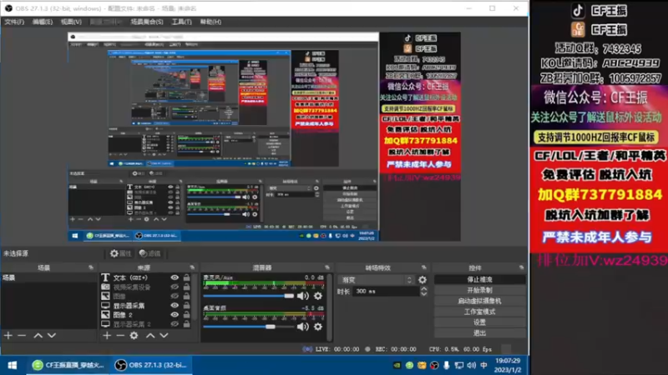Undock the 来源 panel via float icon
Image resolution: width=668 pixels, height=375 pixels.
pyautogui.click(x=192, y=267)
